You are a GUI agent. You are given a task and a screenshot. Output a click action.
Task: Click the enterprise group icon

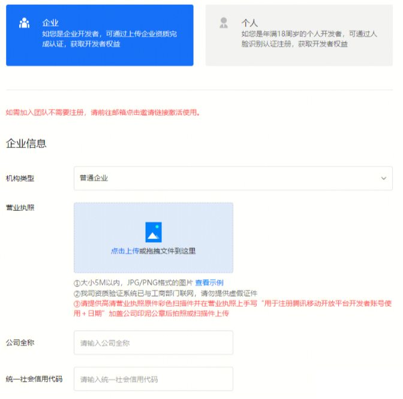(x=24, y=23)
